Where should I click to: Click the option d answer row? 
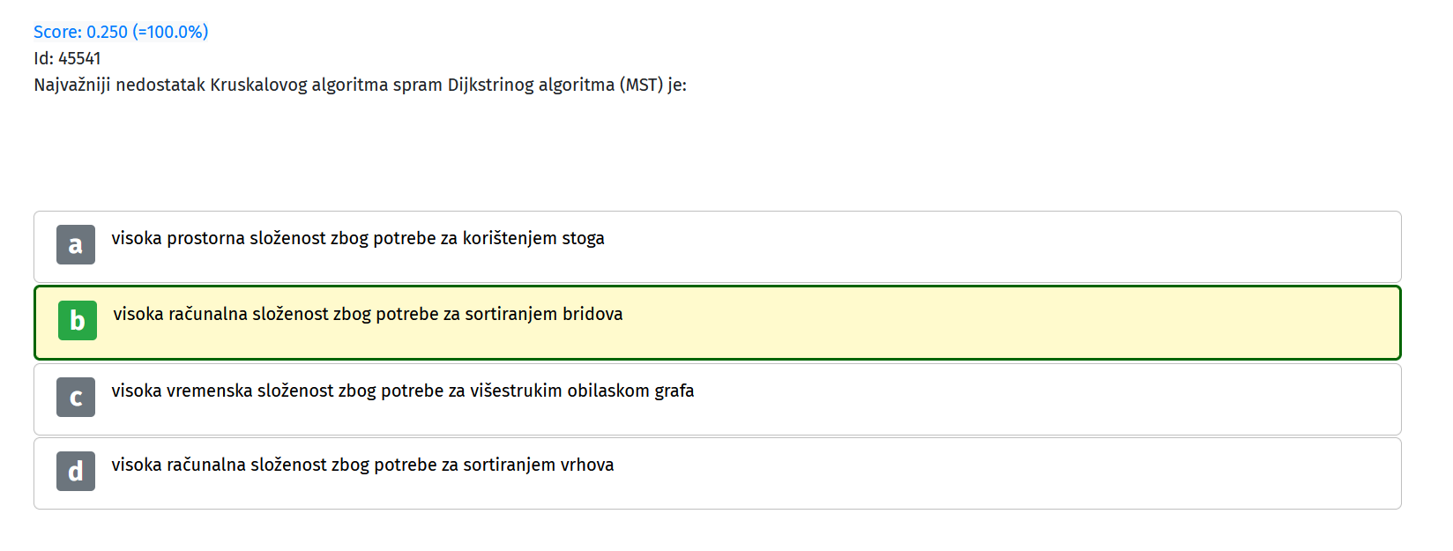click(718, 473)
